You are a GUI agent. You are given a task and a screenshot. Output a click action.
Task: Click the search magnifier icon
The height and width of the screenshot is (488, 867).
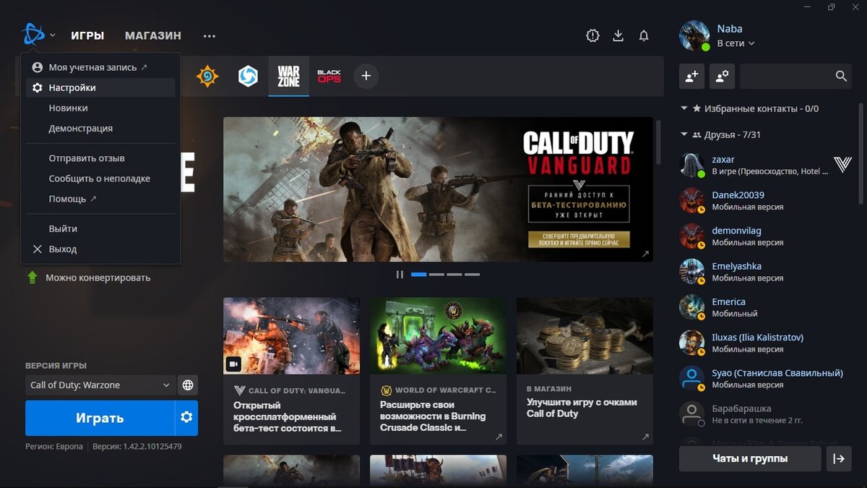click(841, 76)
